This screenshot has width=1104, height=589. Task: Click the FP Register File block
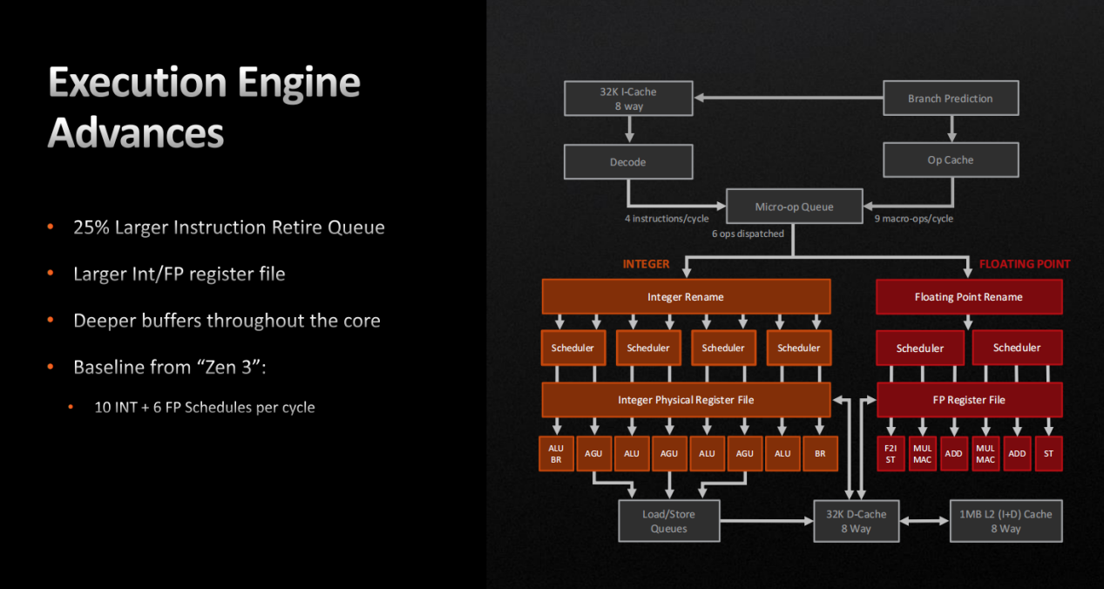[968, 400]
